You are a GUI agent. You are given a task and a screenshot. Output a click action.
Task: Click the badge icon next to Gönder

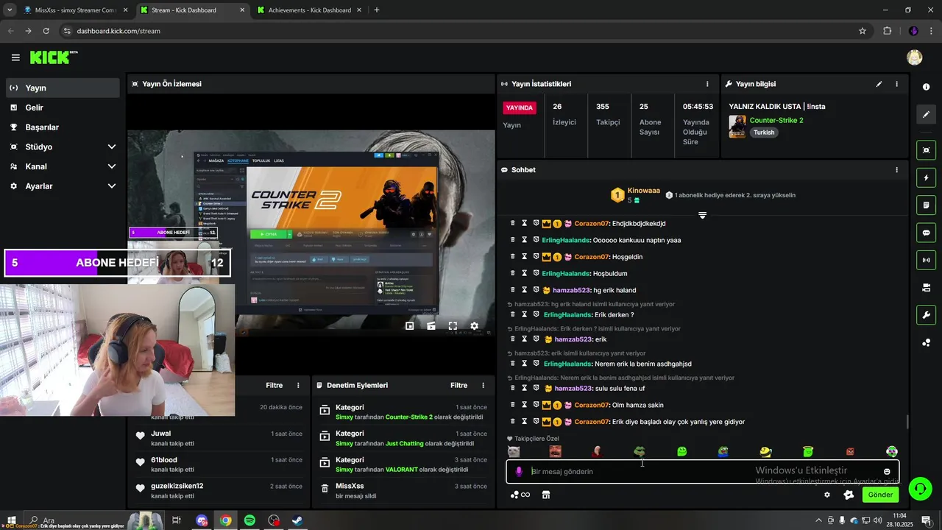(849, 495)
